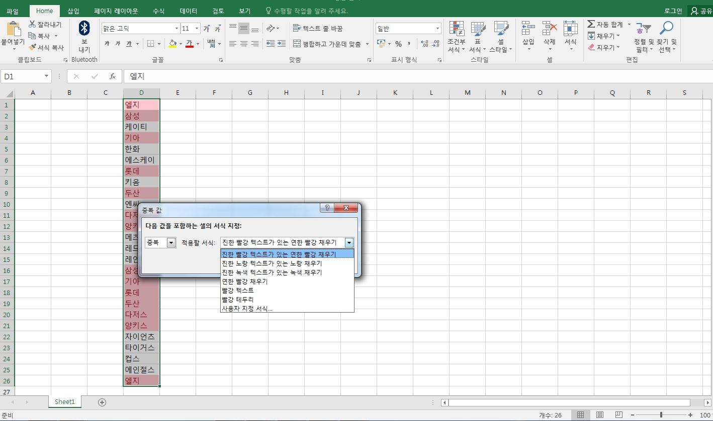The width and height of the screenshot is (713, 421).
Task: Click the decrease indent icon
Action: pos(271,44)
